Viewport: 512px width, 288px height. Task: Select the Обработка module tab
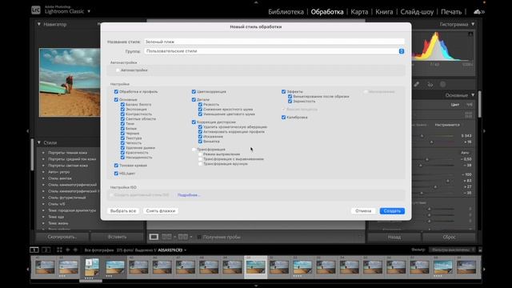(327, 12)
